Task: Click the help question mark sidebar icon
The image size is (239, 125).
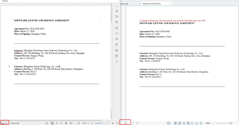Action: [x=117, y=56]
